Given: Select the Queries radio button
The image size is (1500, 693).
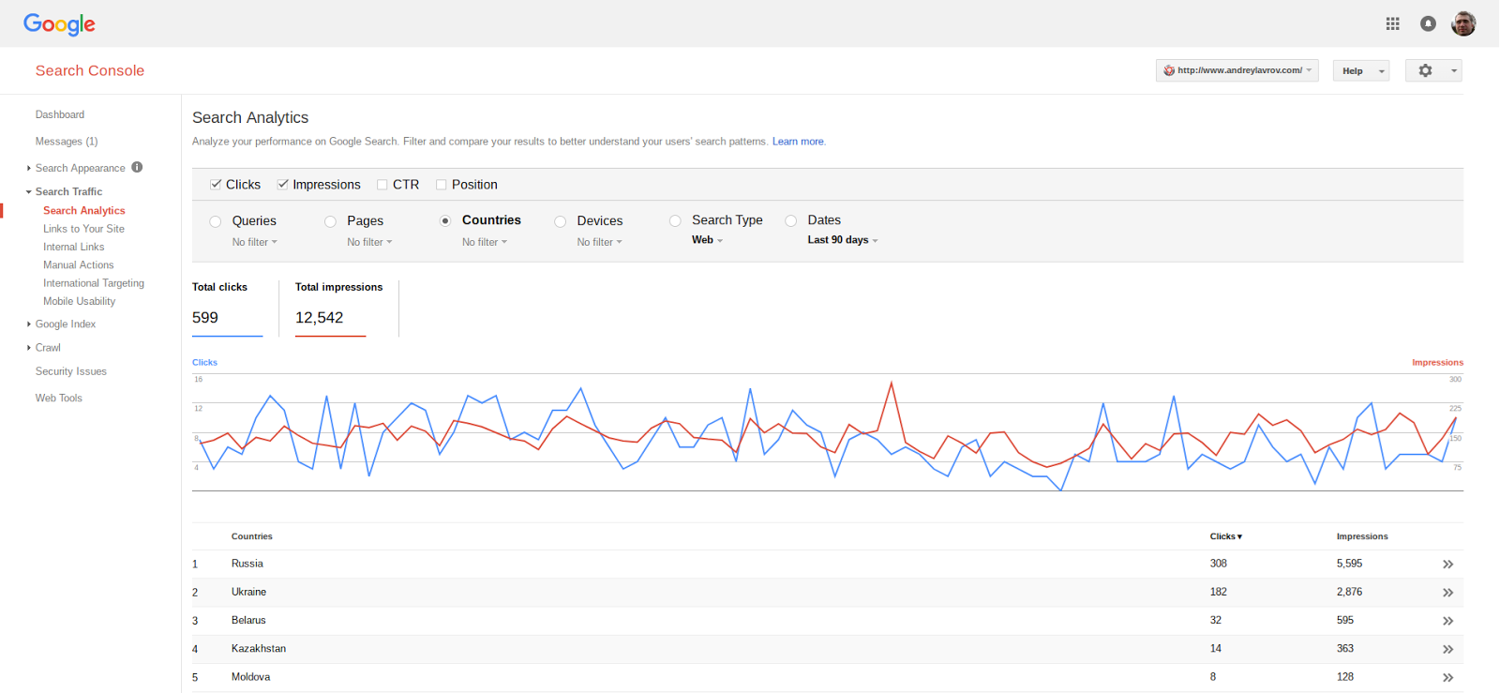Looking at the screenshot, I should click(x=216, y=221).
